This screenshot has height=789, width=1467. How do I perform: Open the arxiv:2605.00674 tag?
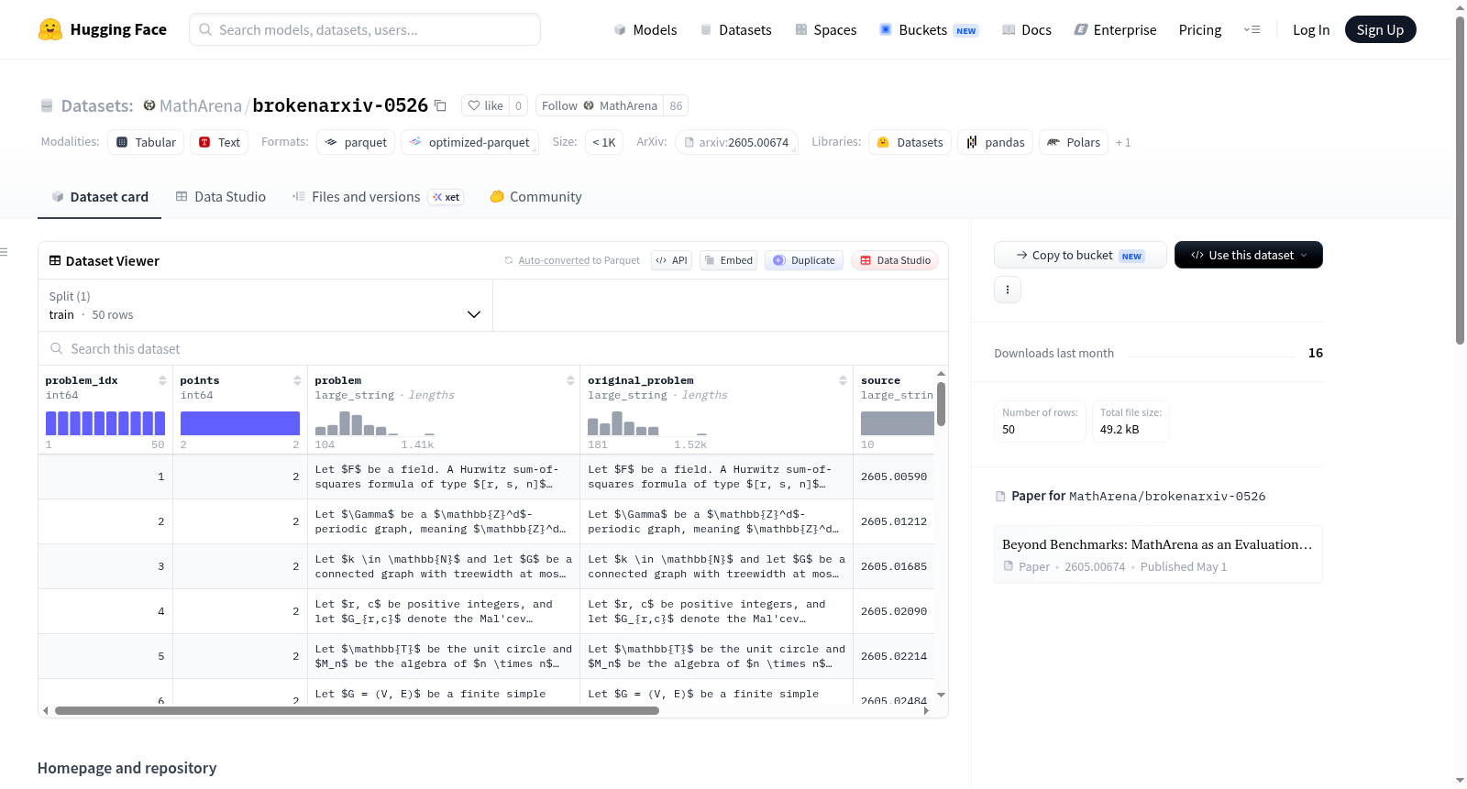pyautogui.click(x=736, y=142)
